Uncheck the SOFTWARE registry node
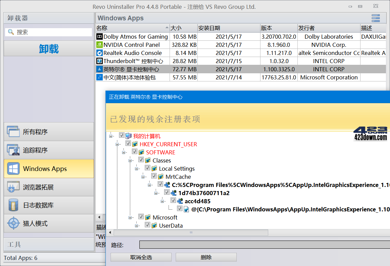This screenshot has width=390, height=266. (x=135, y=151)
